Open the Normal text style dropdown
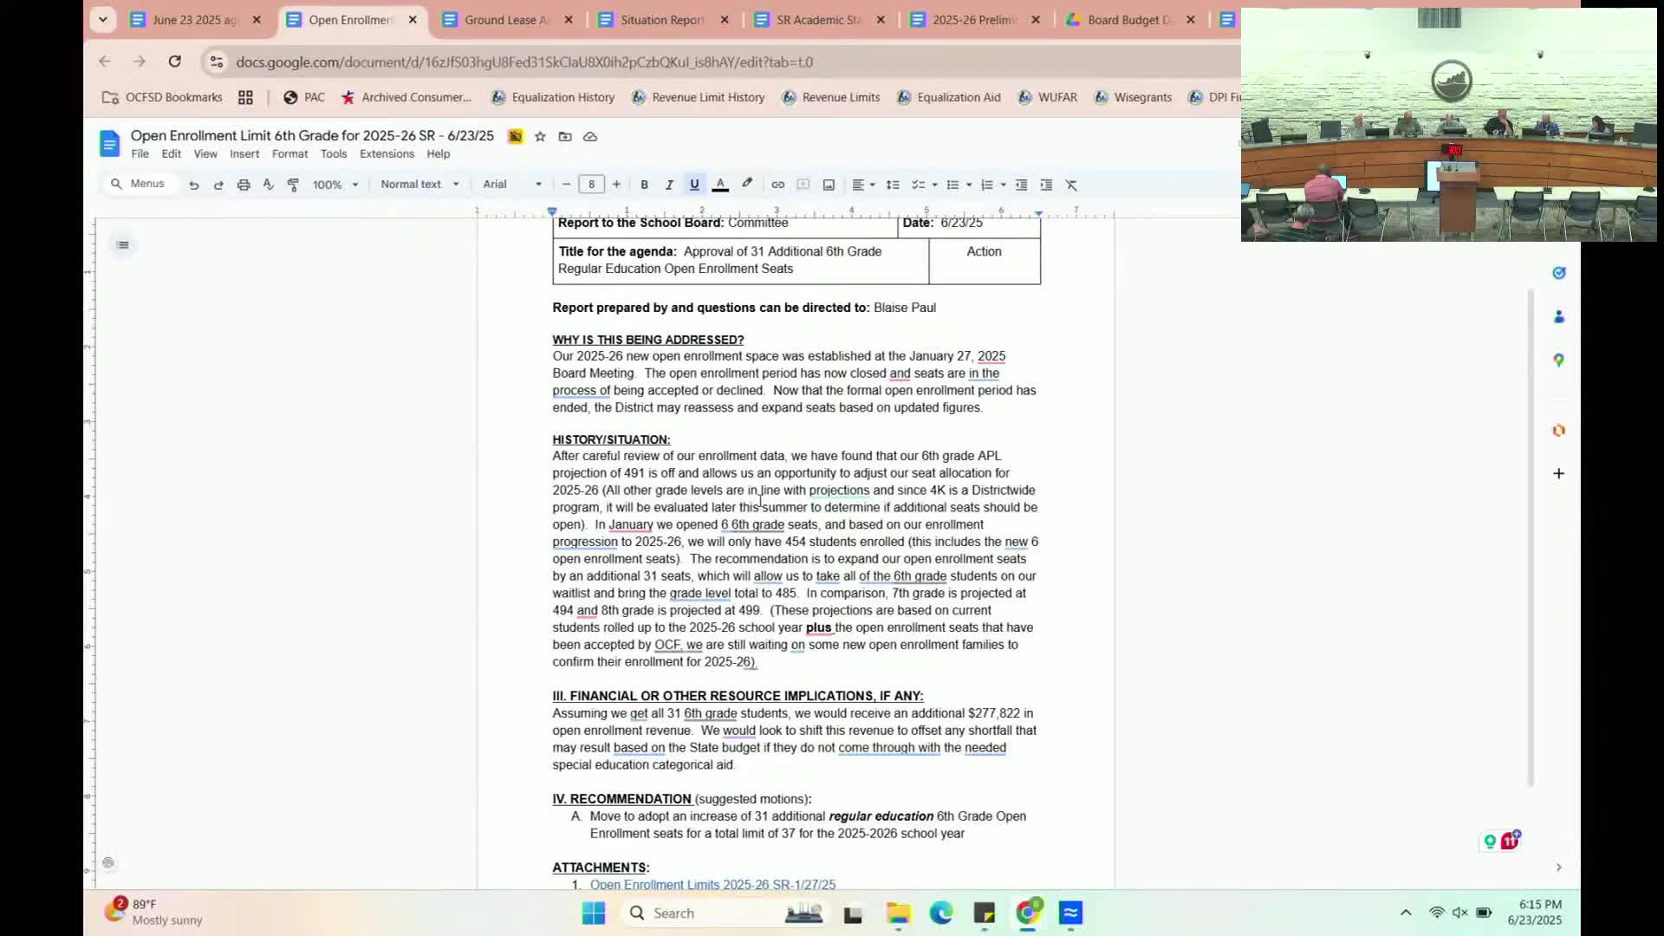The width and height of the screenshot is (1664, 936). point(419,185)
